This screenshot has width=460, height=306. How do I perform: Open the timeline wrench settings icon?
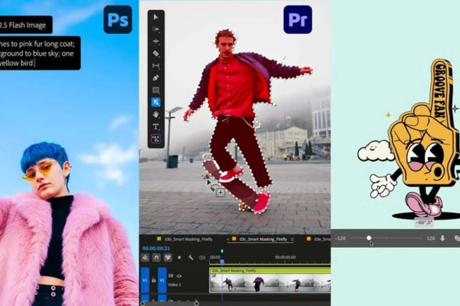pos(190,258)
